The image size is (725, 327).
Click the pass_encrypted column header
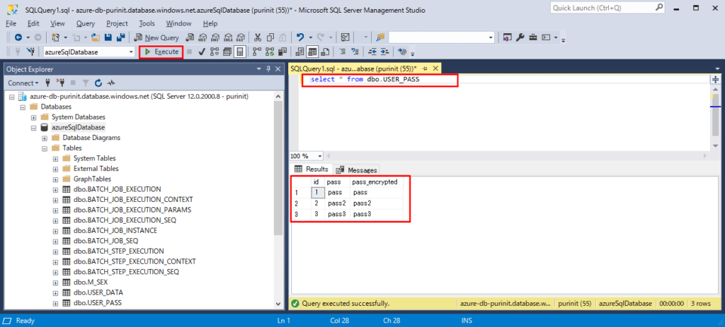375,182
